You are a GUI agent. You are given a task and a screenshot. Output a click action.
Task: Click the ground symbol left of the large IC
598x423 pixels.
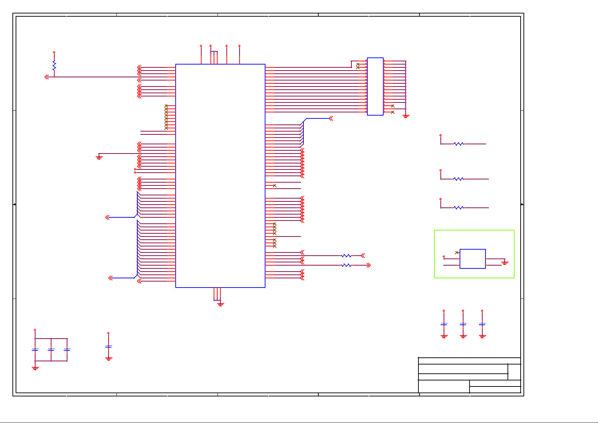99,157
